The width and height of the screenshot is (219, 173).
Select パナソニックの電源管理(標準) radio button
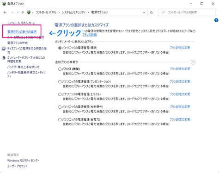tap(60, 48)
